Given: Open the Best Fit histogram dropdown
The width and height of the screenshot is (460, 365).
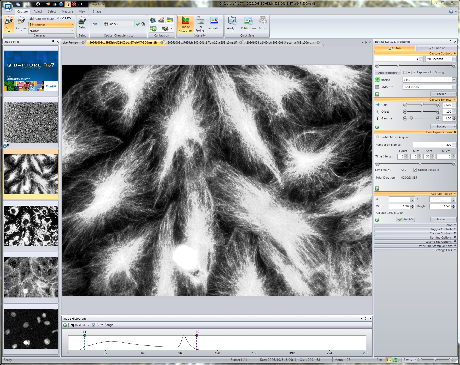Looking at the screenshot, I should 80,325.
